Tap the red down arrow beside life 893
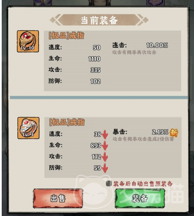This screenshot has width=194, height=216. click(105, 146)
